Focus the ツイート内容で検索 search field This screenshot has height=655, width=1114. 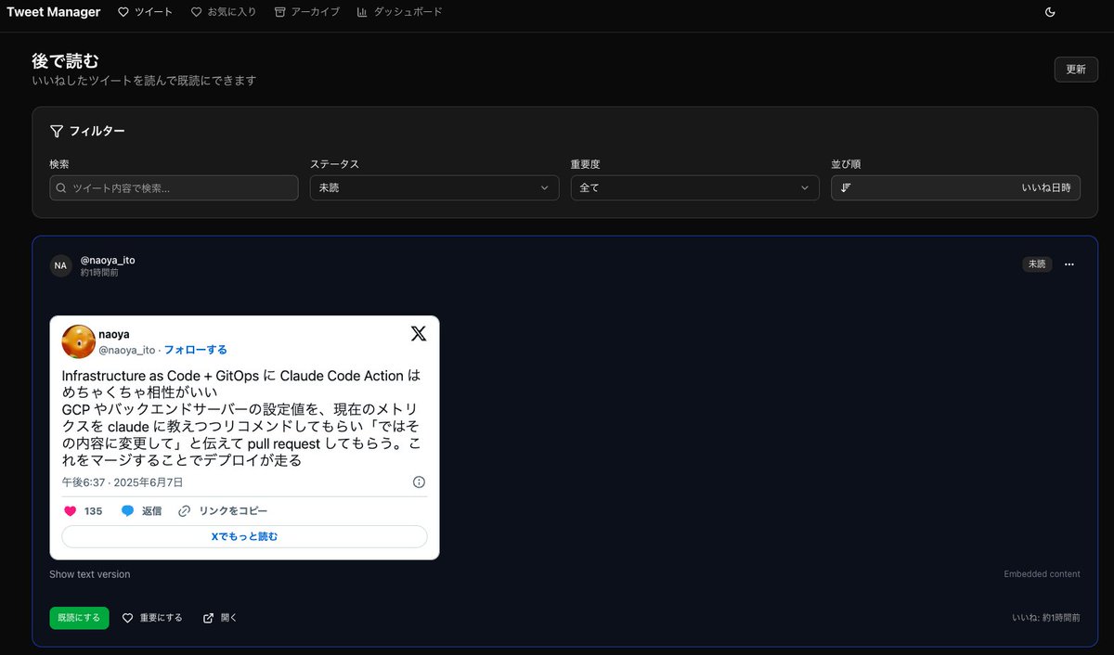(174, 187)
